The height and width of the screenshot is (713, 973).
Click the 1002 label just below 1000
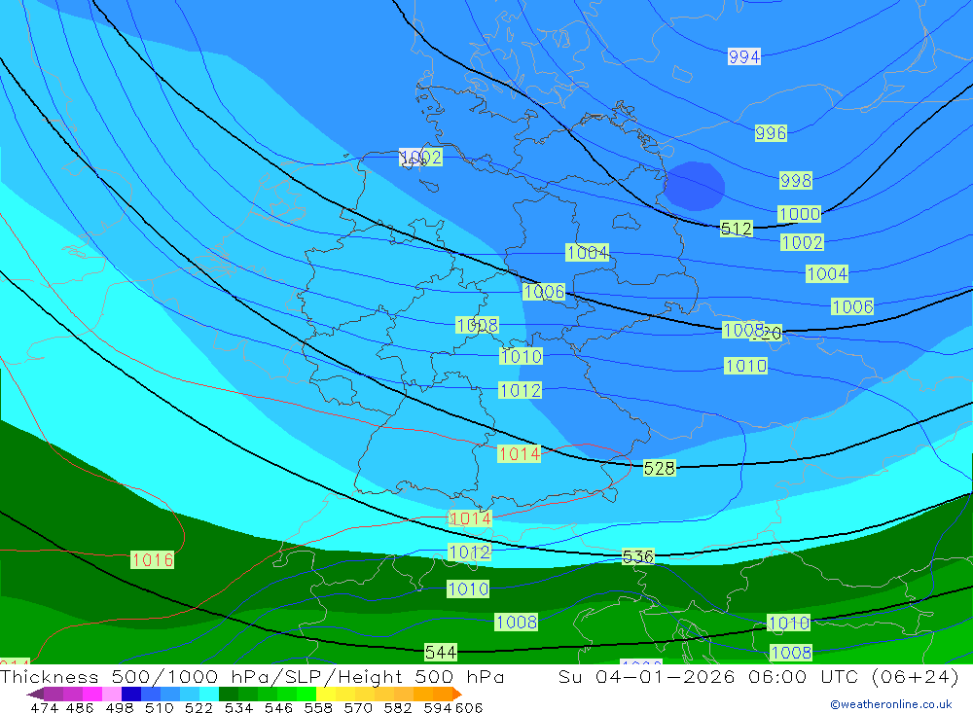click(x=803, y=242)
